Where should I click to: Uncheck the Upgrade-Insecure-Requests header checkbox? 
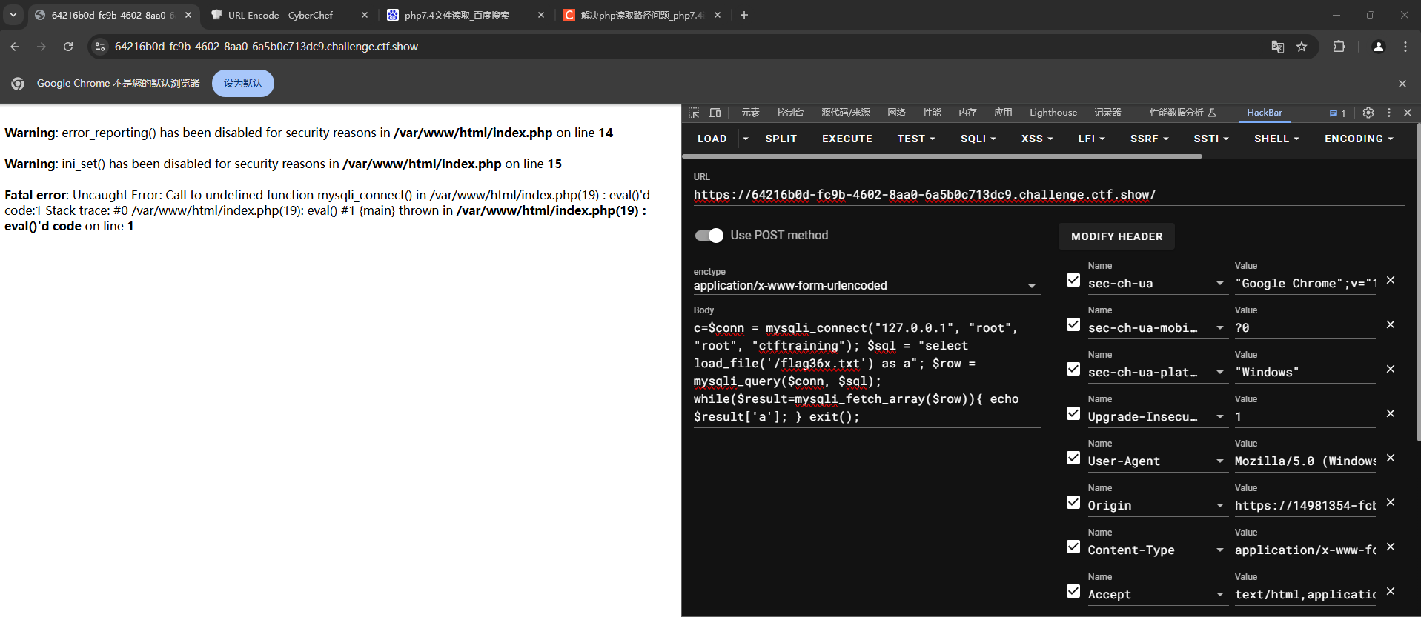[1073, 413]
